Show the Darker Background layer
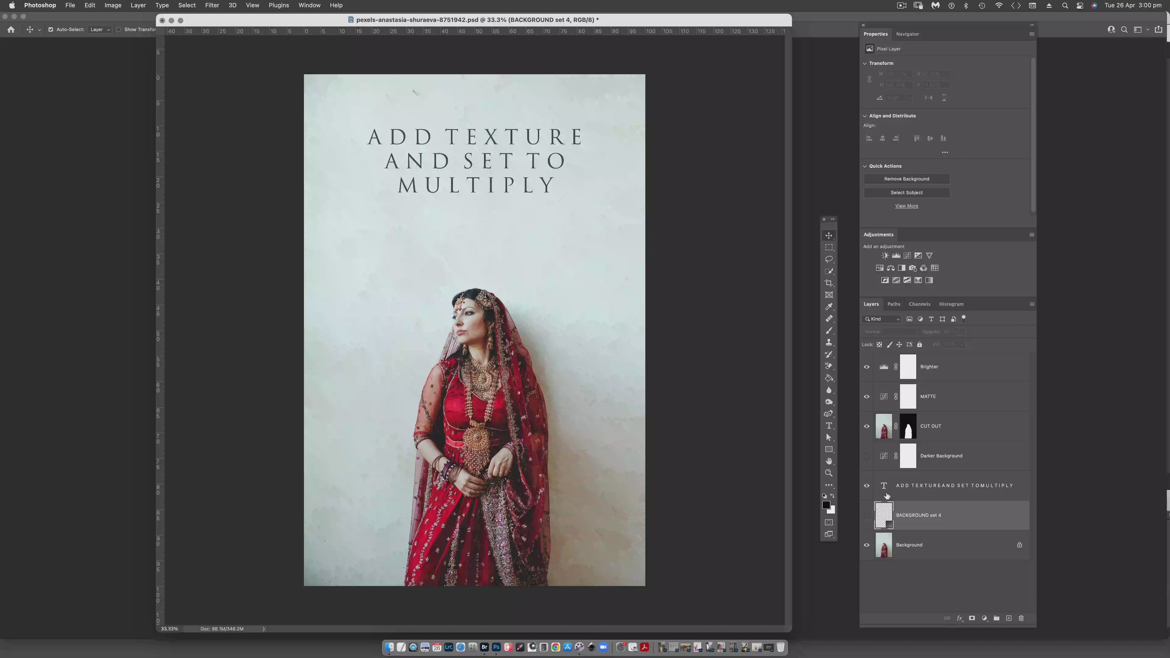The width and height of the screenshot is (1170, 658). tap(867, 456)
